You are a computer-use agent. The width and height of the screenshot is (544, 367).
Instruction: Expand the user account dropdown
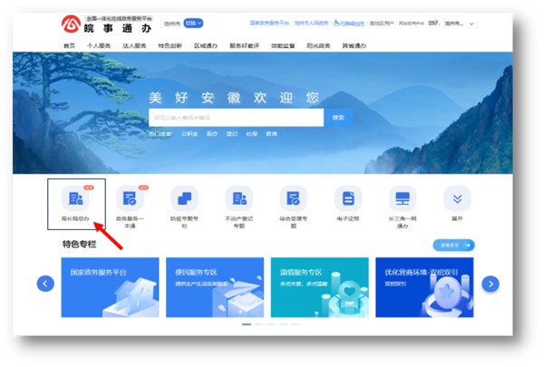point(472,24)
